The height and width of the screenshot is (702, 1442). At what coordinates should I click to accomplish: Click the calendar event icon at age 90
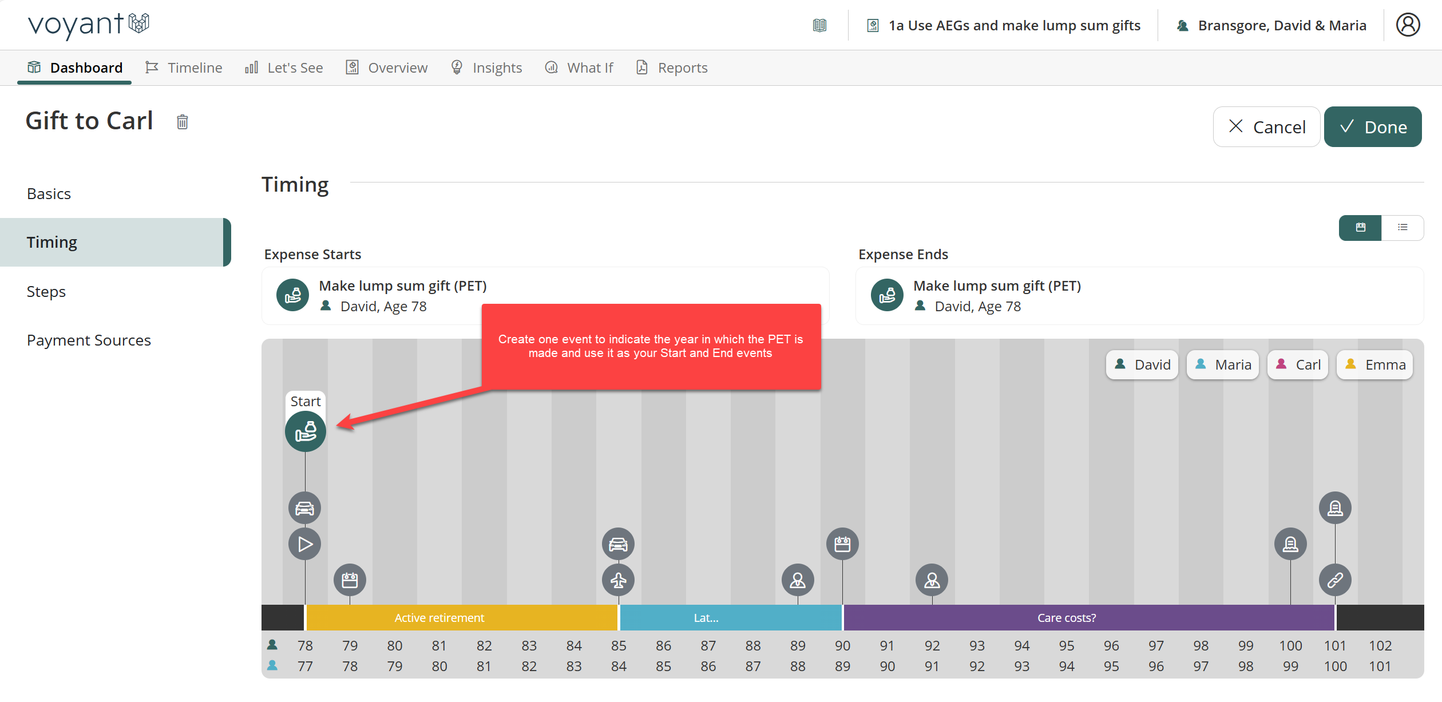tap(842, 544)
